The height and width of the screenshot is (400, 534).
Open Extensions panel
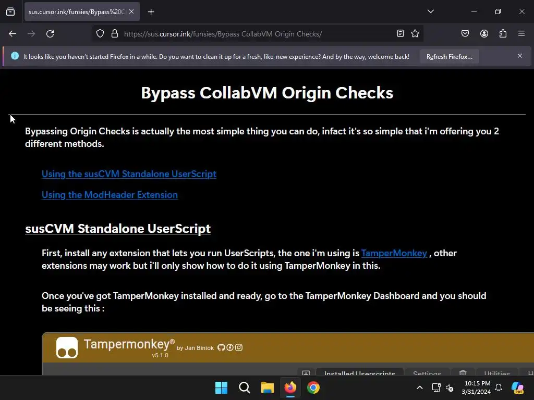pyautogui.click(x=503, y=33)
